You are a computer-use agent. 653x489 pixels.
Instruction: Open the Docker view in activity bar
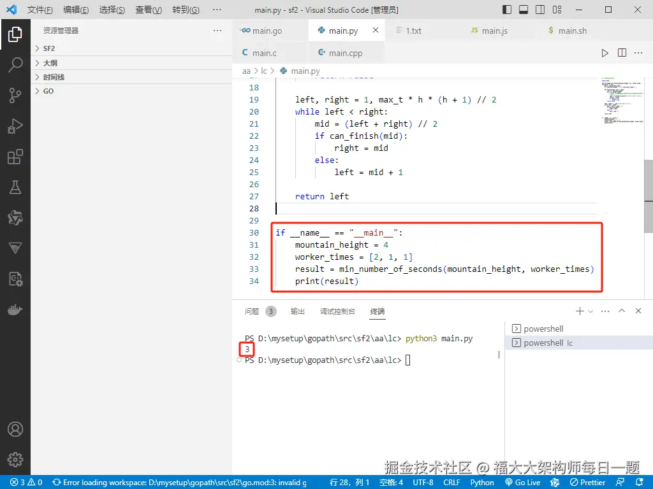[x=15, y=310]
